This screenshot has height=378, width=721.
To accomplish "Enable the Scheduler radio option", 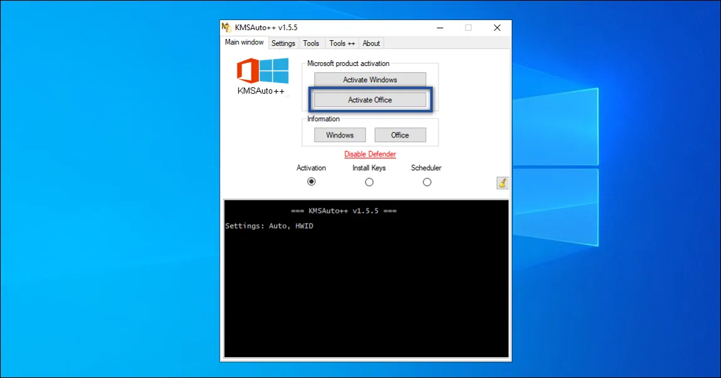I will [x=427, y=182].
